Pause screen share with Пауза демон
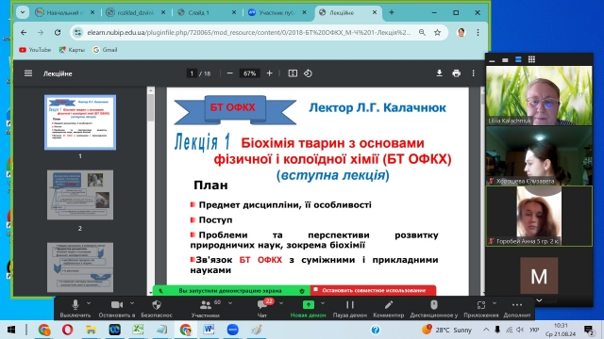 350,309
